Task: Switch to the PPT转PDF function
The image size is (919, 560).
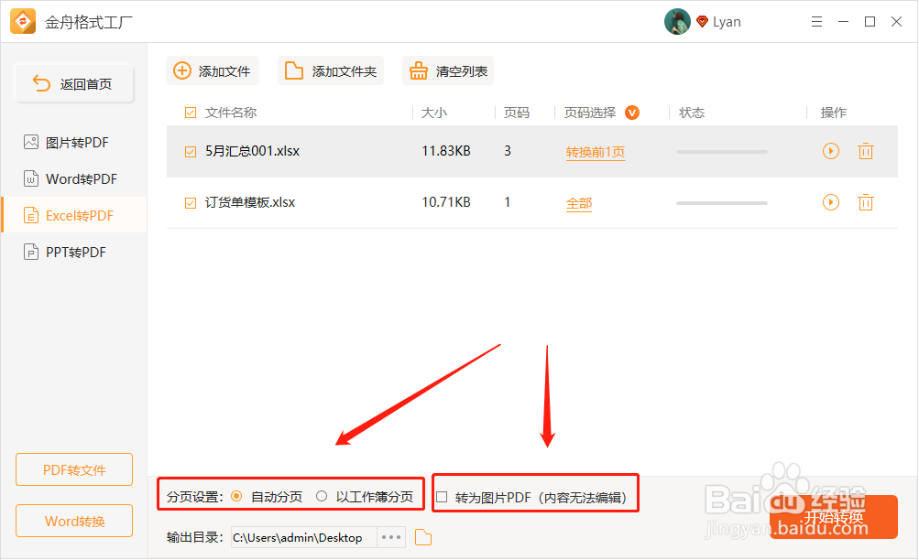Action: [73, 252]
